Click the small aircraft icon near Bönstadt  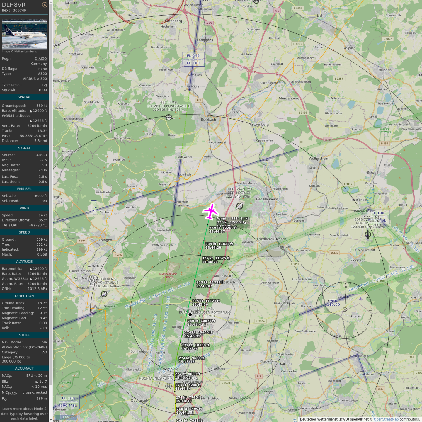pyautogui.click(x=361, y=299)
